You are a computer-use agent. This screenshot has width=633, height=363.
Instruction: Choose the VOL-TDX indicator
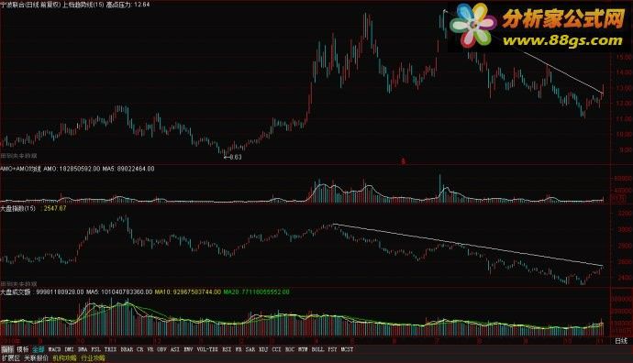(207, 349)
